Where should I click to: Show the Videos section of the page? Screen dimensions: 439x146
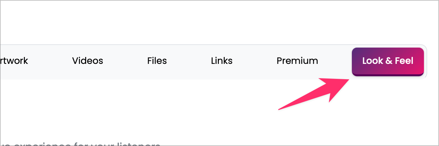click(x=87, y=61)
